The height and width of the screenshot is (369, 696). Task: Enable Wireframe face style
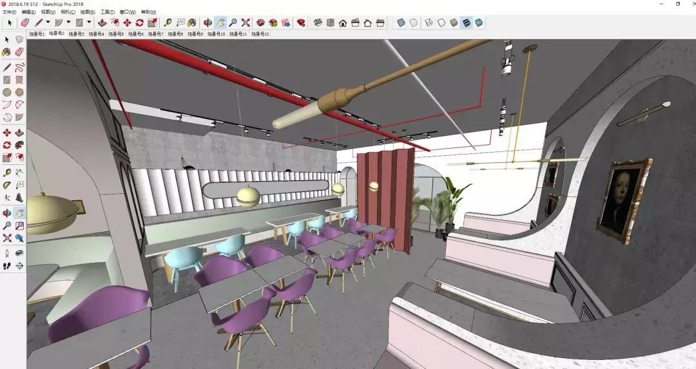[429, 23]
